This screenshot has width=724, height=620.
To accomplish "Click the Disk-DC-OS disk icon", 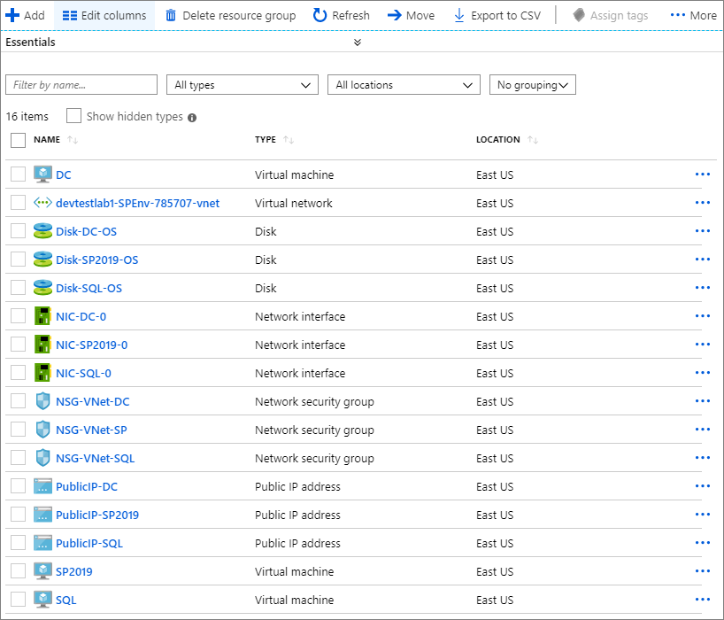I will tap(43, 231).
